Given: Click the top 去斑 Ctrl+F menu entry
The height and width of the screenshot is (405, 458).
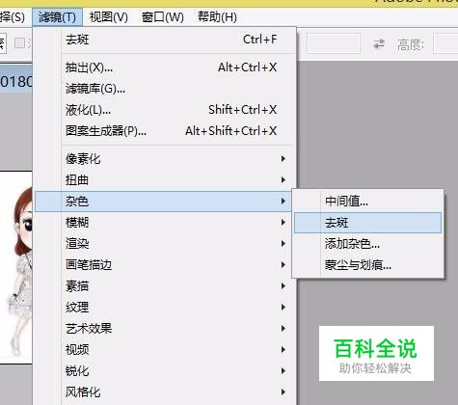Looking at the screenshot, I should (x=165, y=40).
